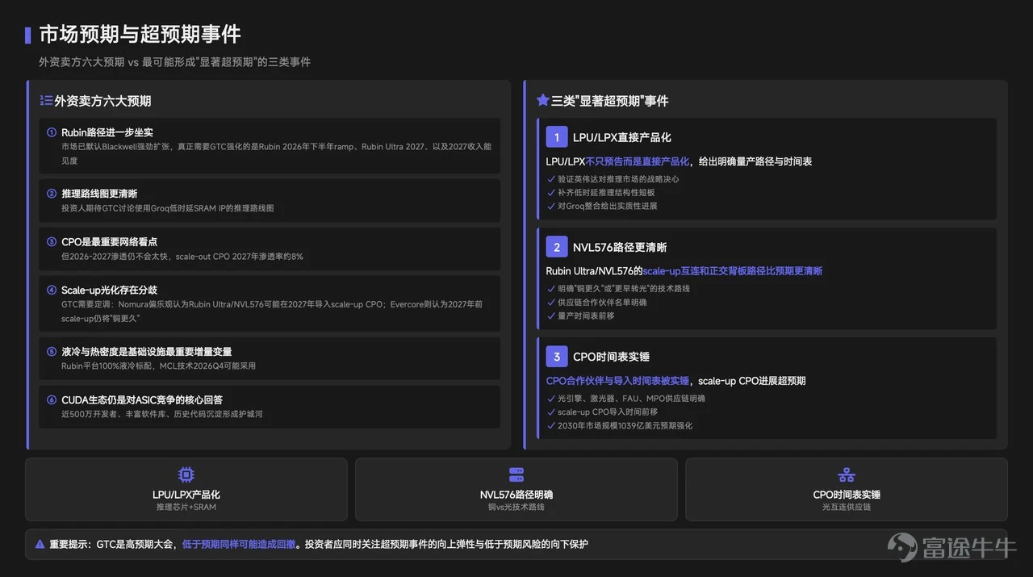This screenshot has height=577, width=1033.
Task: Click the checkmark beside 验证英伟达对推理市场的战略决心
Action: [x=550, y=179]
